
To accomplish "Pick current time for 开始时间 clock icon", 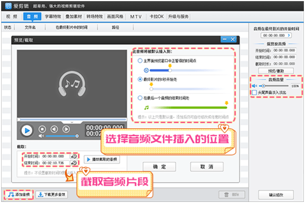I will coord(74,157).
